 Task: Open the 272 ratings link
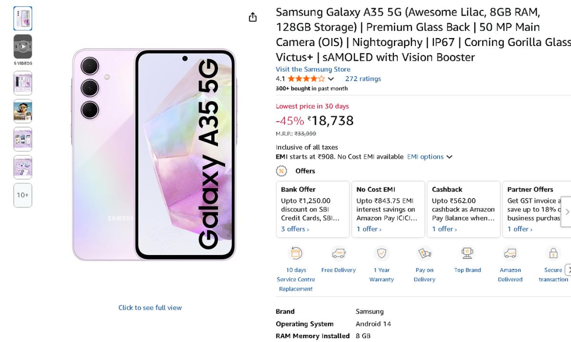tap(363, 79)
